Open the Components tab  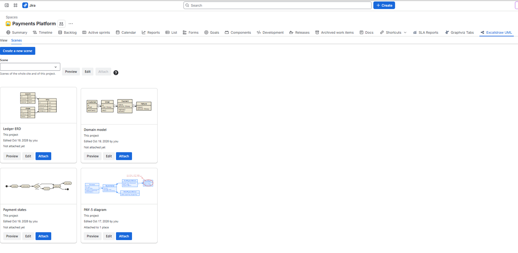(x=238, y=33)
